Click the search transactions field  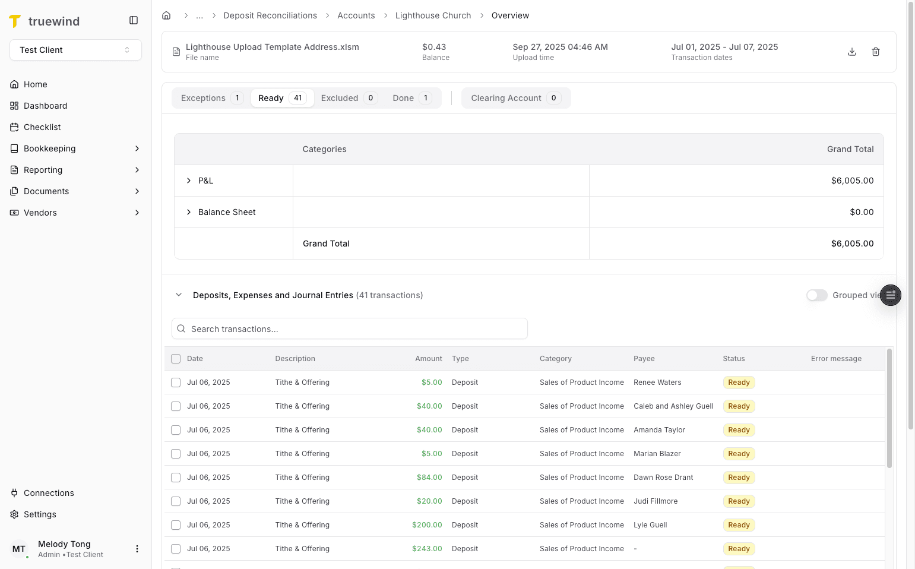click(349, 328)
